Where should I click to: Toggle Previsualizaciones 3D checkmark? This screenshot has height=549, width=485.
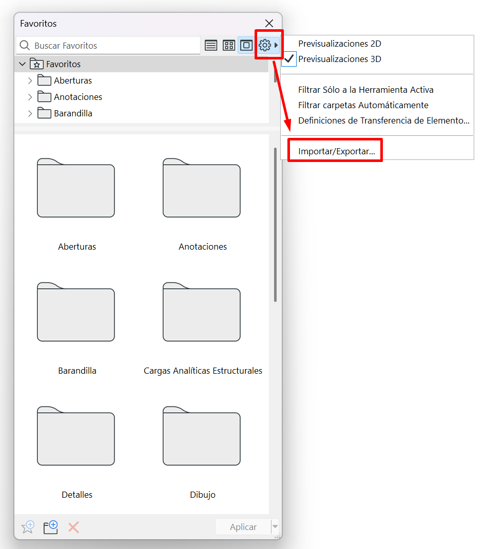point(339,59)
